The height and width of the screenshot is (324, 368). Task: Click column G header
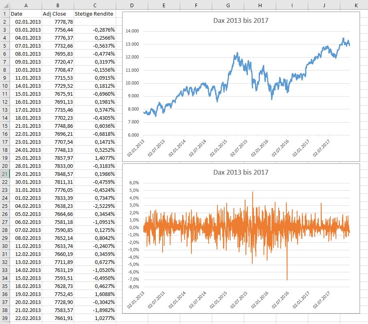[x=228, y=5]
